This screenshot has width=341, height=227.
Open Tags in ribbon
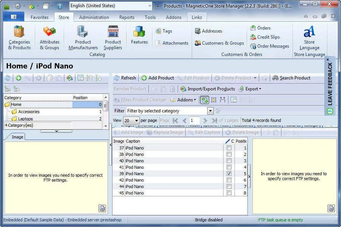pos(164,31)
